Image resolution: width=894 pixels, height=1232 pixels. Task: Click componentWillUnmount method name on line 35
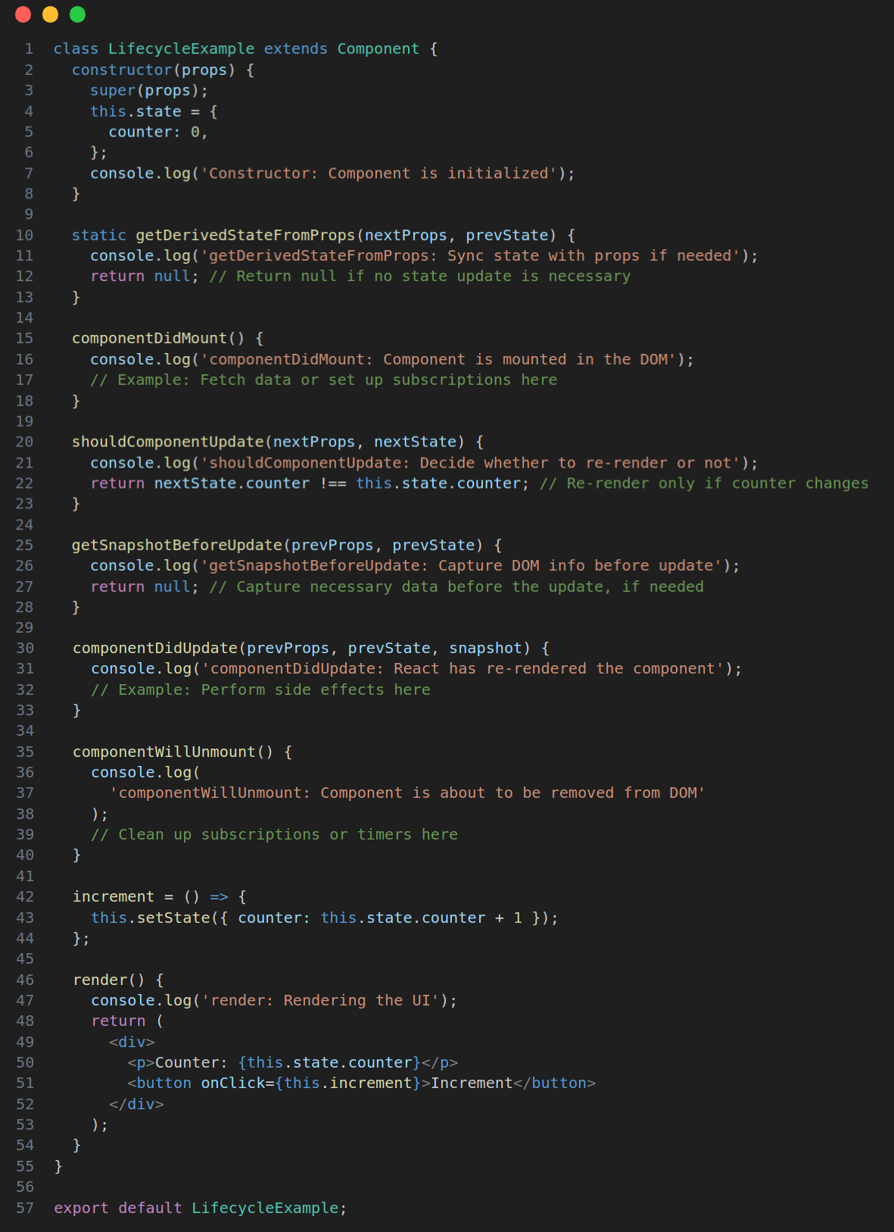164,752
